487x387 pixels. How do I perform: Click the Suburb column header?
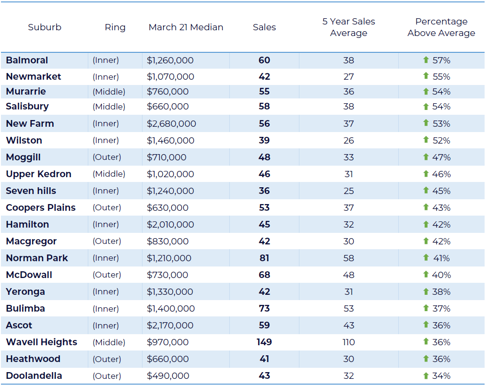45,27
